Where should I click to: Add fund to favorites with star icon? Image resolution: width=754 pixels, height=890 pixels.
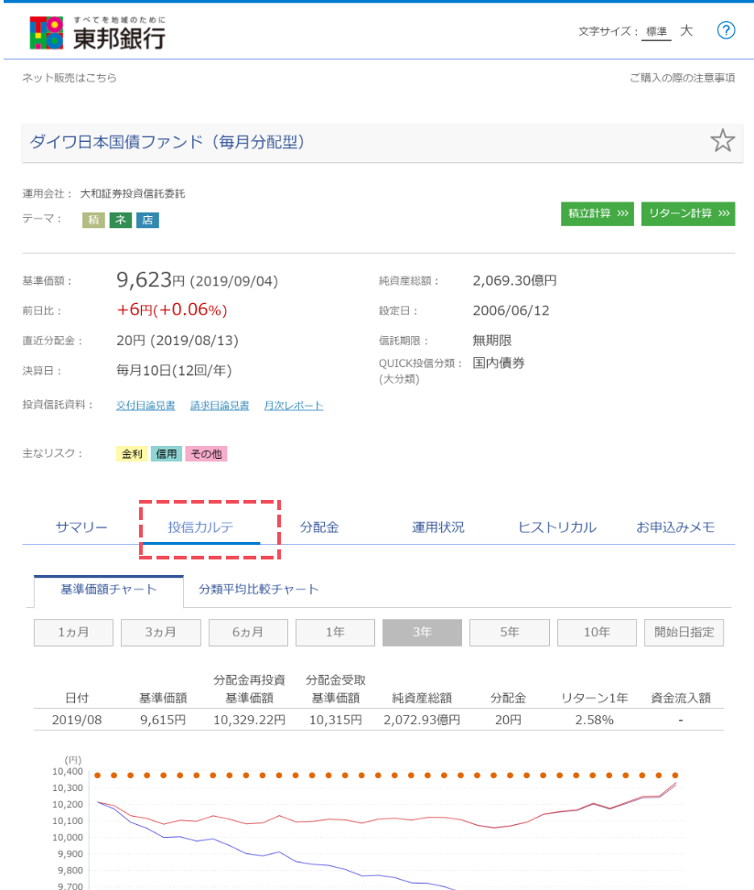pyautogui.click(x=722, y=141)
